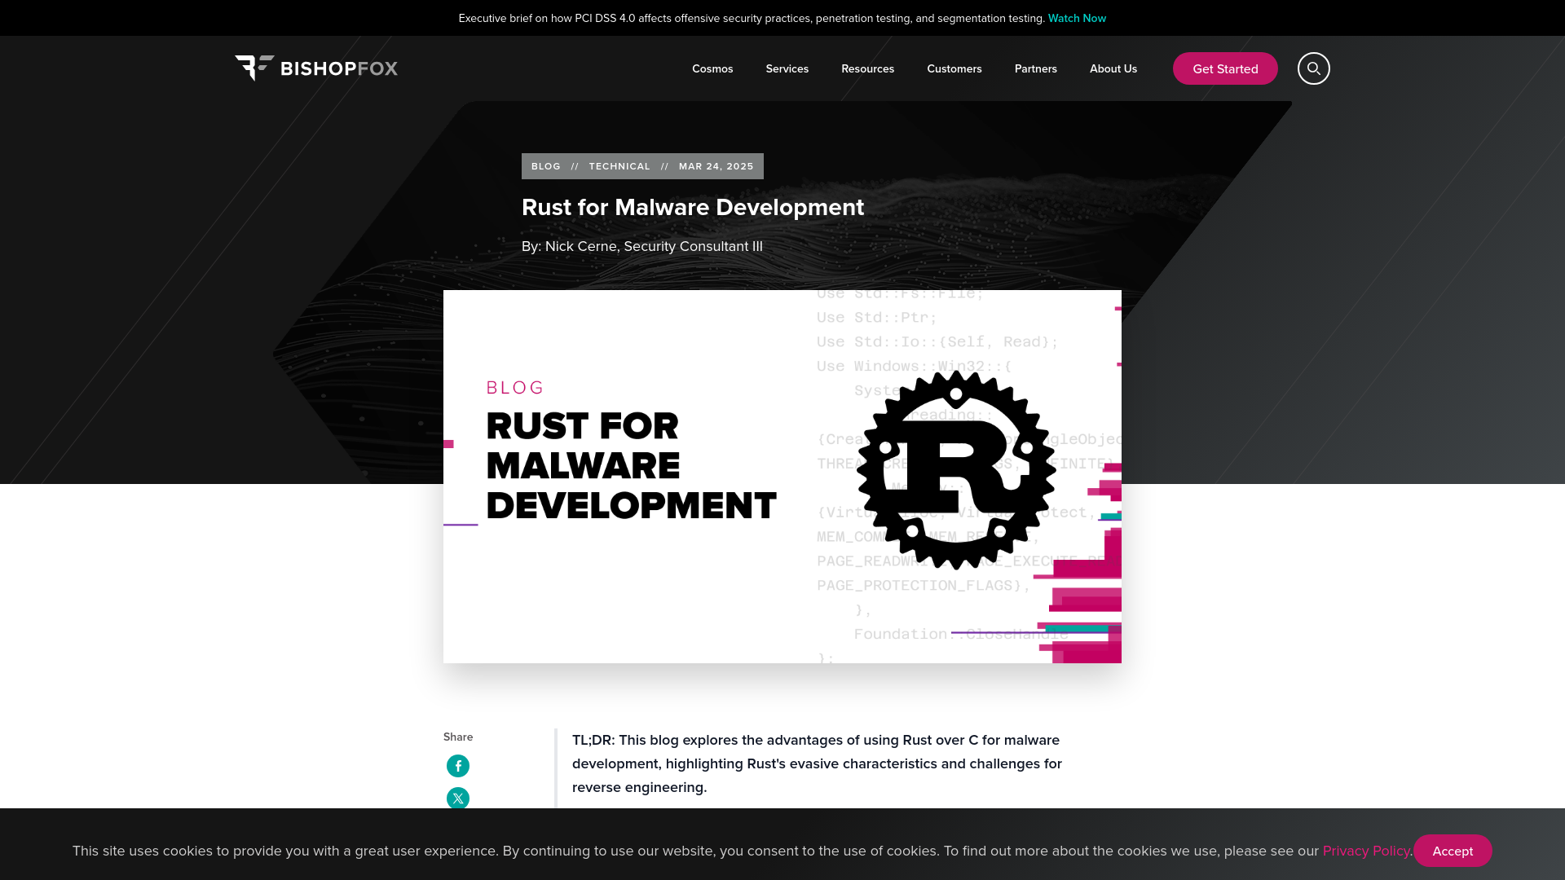The width and height of the screenshot is (1565, 880).
Task: Open the Privacy Policy link
Action: (x=1366, y=851)
